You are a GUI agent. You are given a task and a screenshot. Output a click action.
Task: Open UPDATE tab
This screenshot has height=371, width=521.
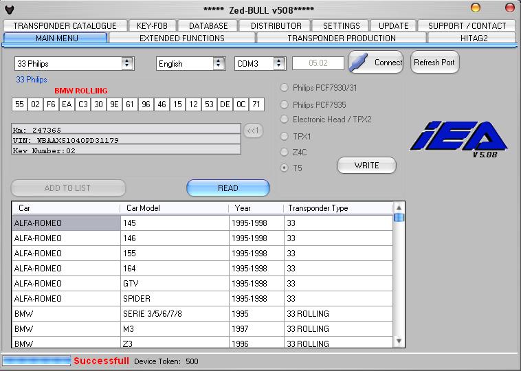[x=393, y=25]
